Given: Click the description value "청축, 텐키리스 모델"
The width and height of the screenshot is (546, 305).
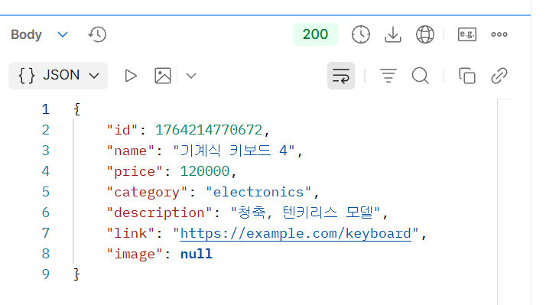Looking at the screenshot, I should (x=305, y=213).
